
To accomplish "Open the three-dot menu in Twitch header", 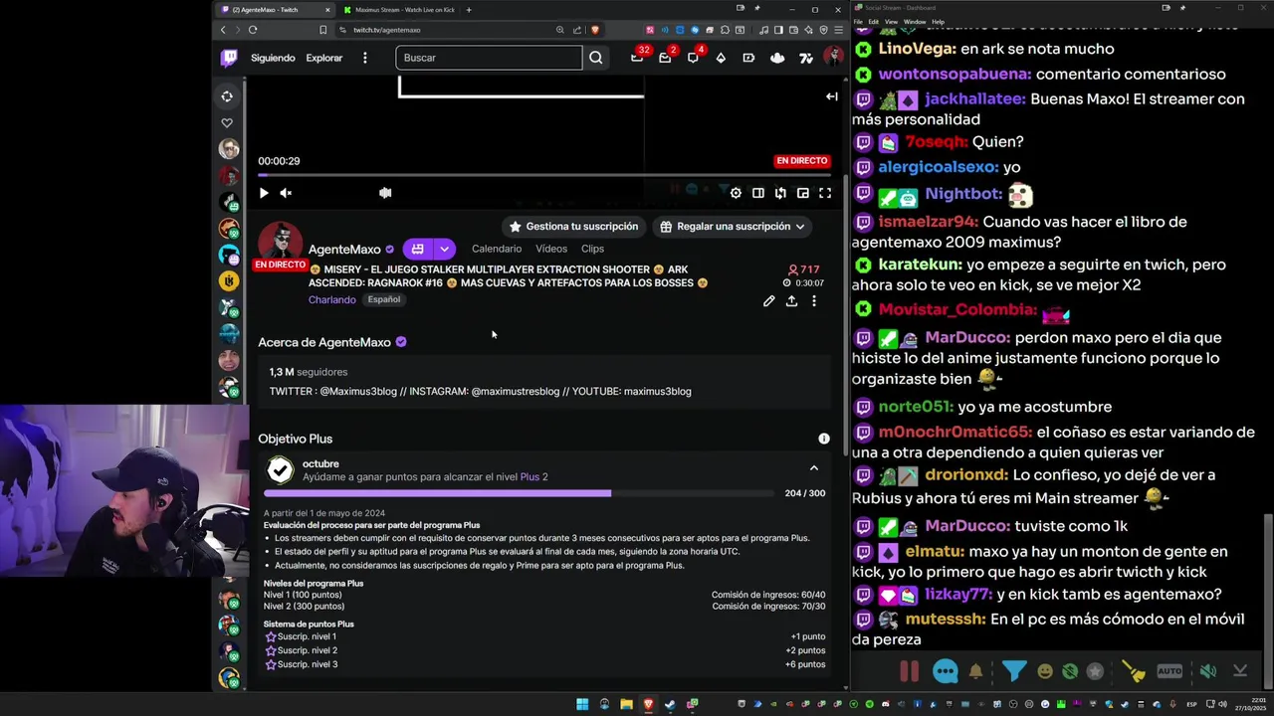I will (x=364, y=58).
